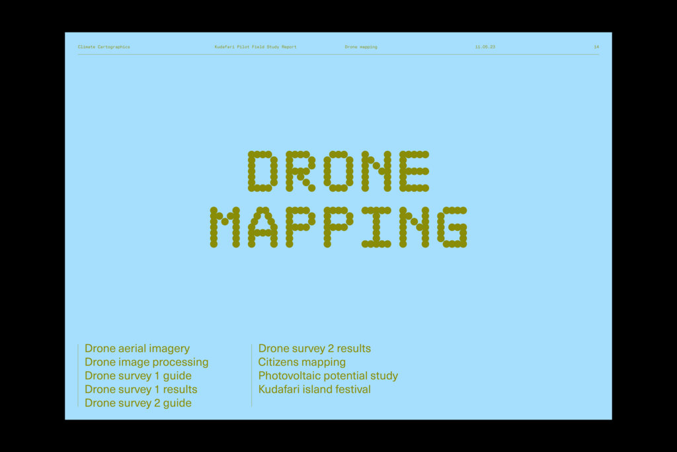Go to Drone image processing
The height and width of the screenshot is (452, 677).
[x=146, y=363]
